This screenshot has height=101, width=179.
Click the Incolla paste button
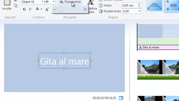(x=7, y=5)
